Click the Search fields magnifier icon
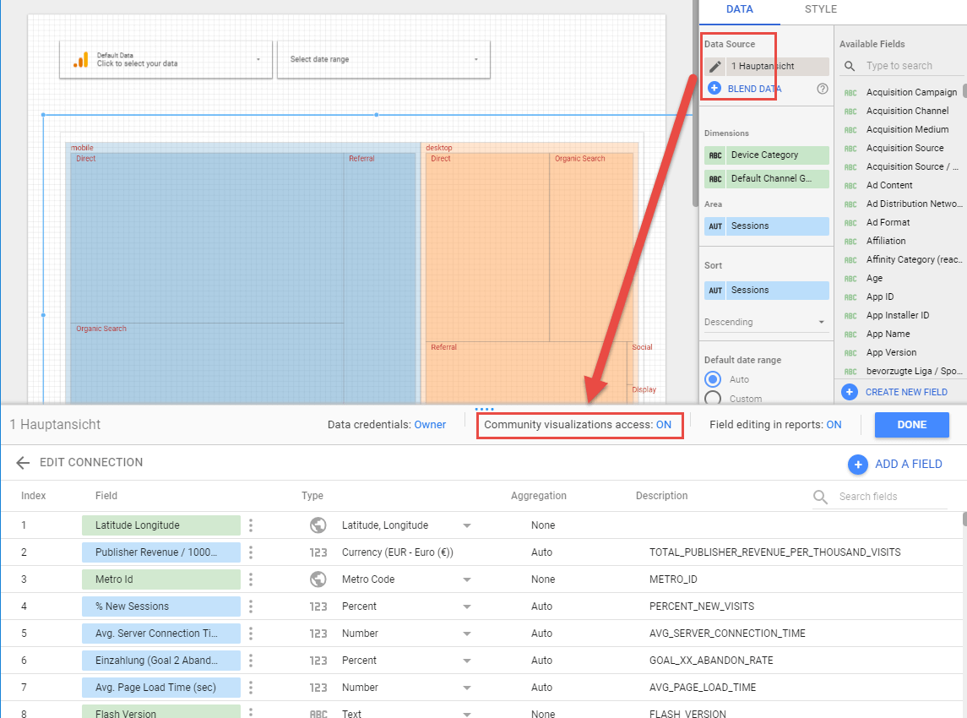 click(x=820, y=497)
